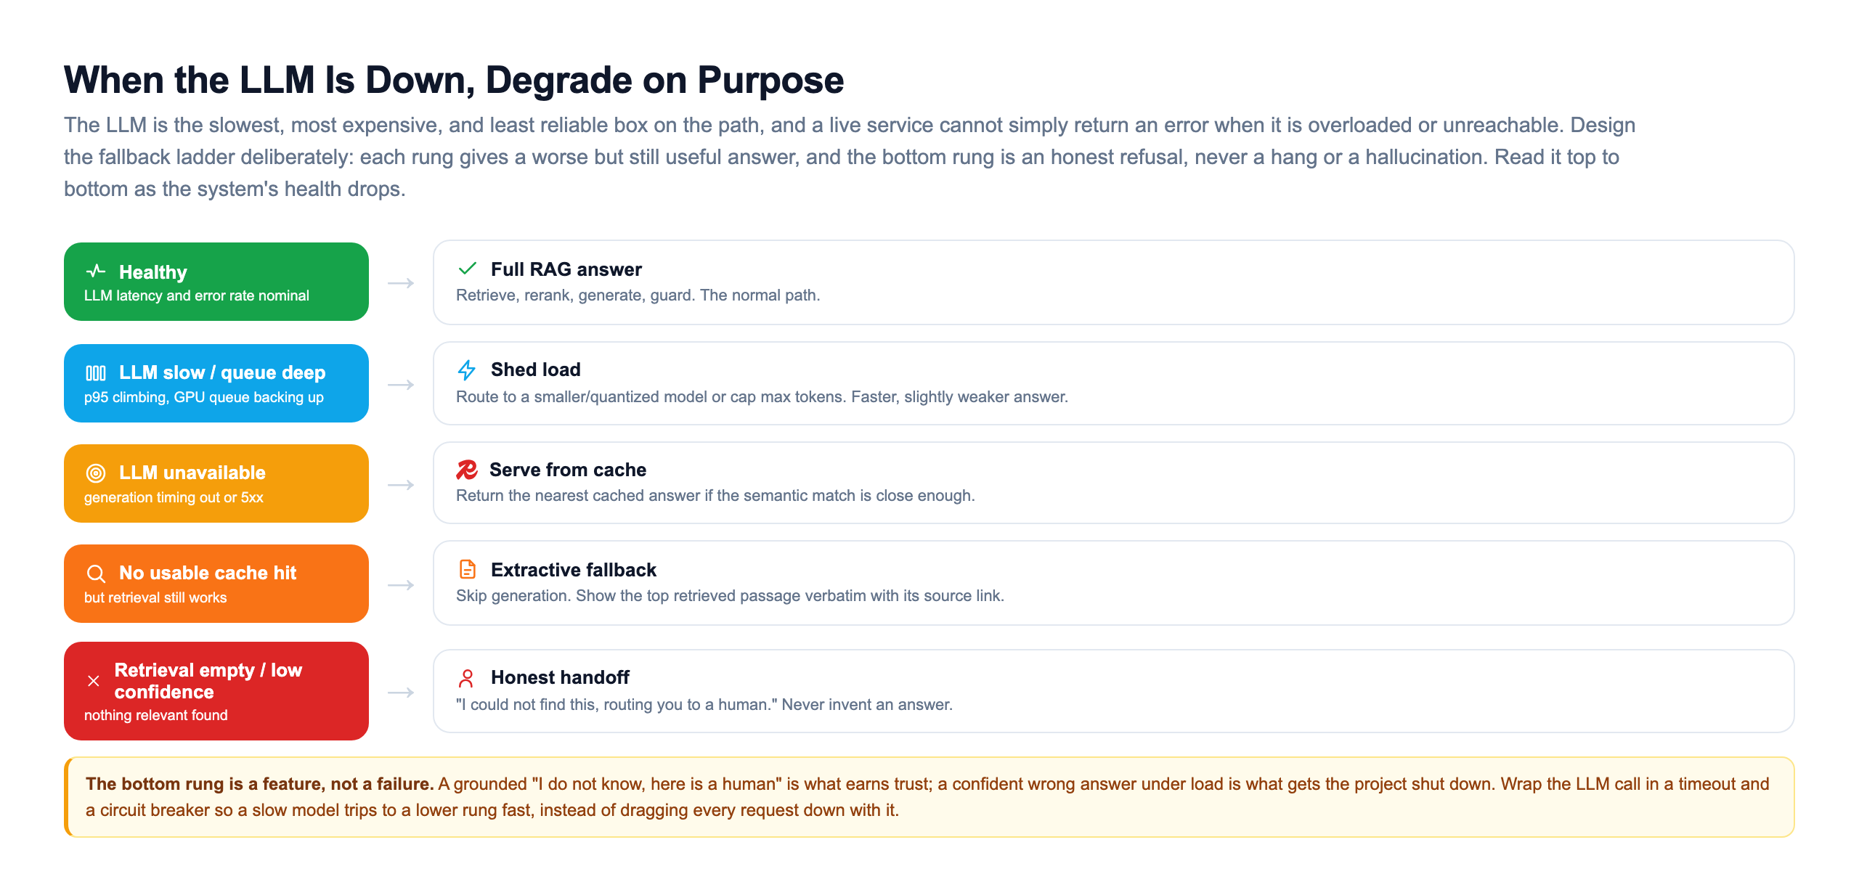Click the X icon beside Retrieval empty

tap(94, 681)
